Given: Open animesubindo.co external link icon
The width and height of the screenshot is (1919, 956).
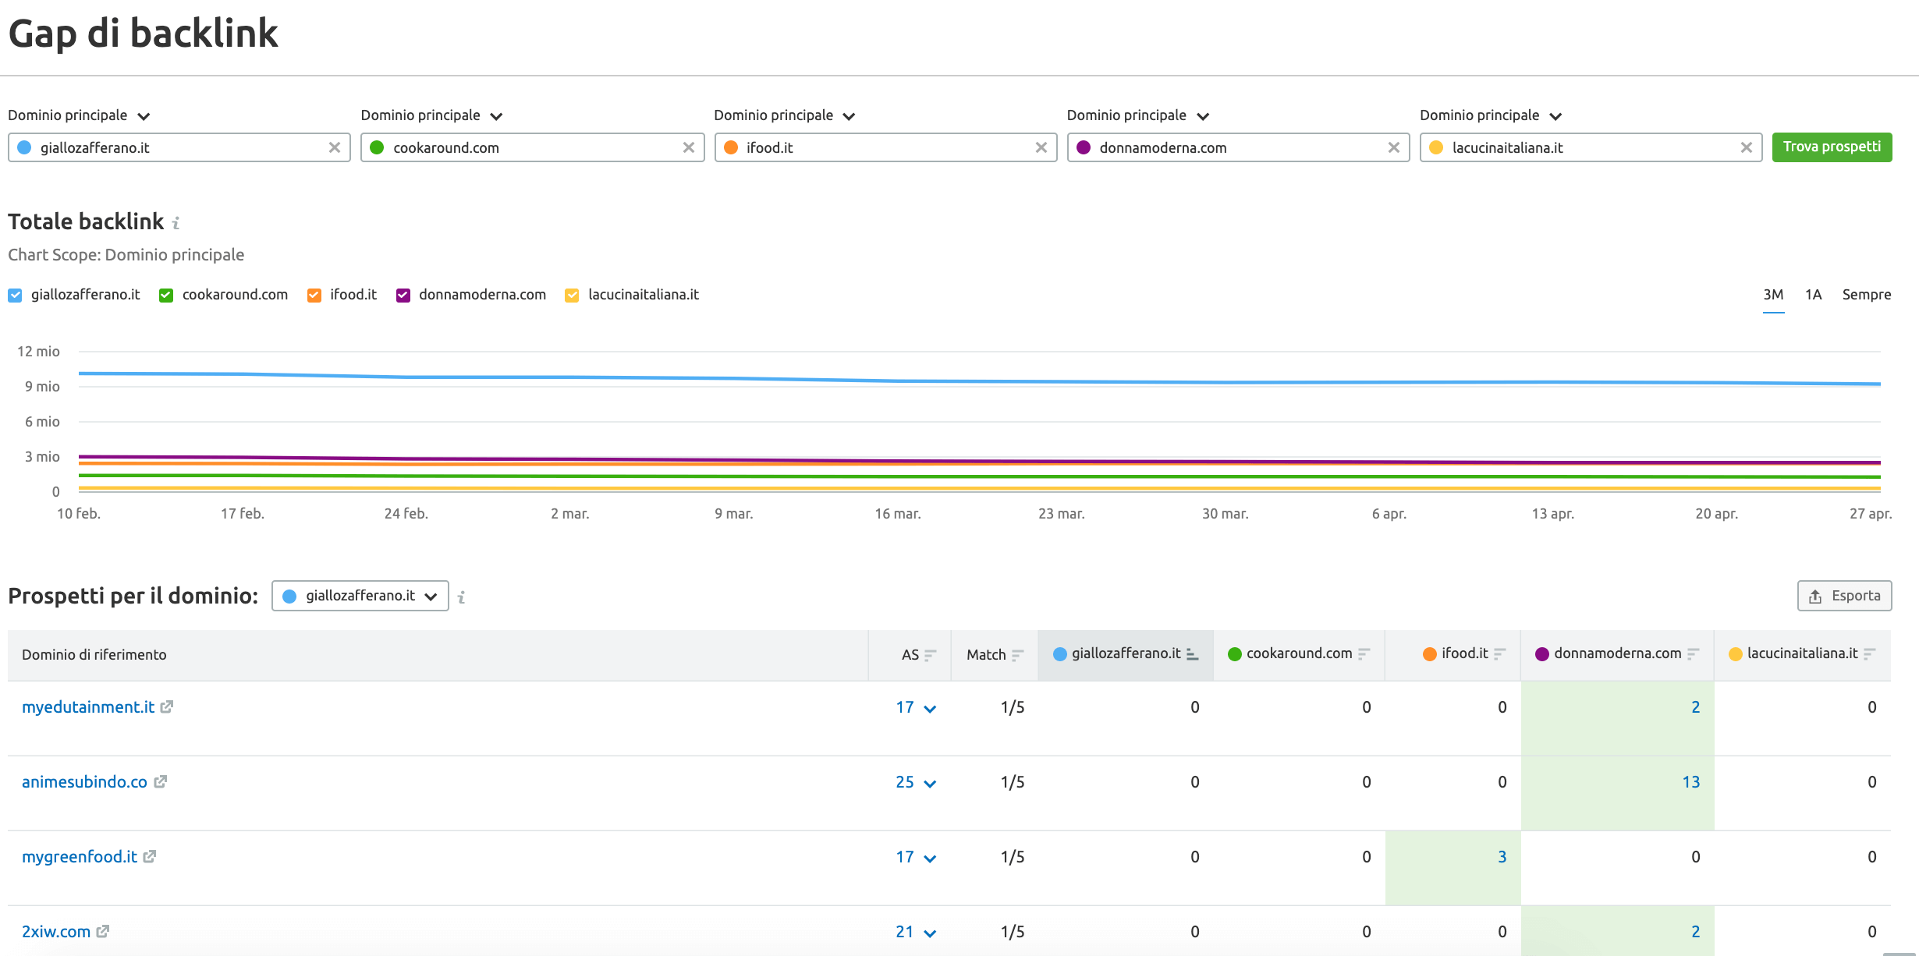Looking at the screenshot, I should (160, 781).
